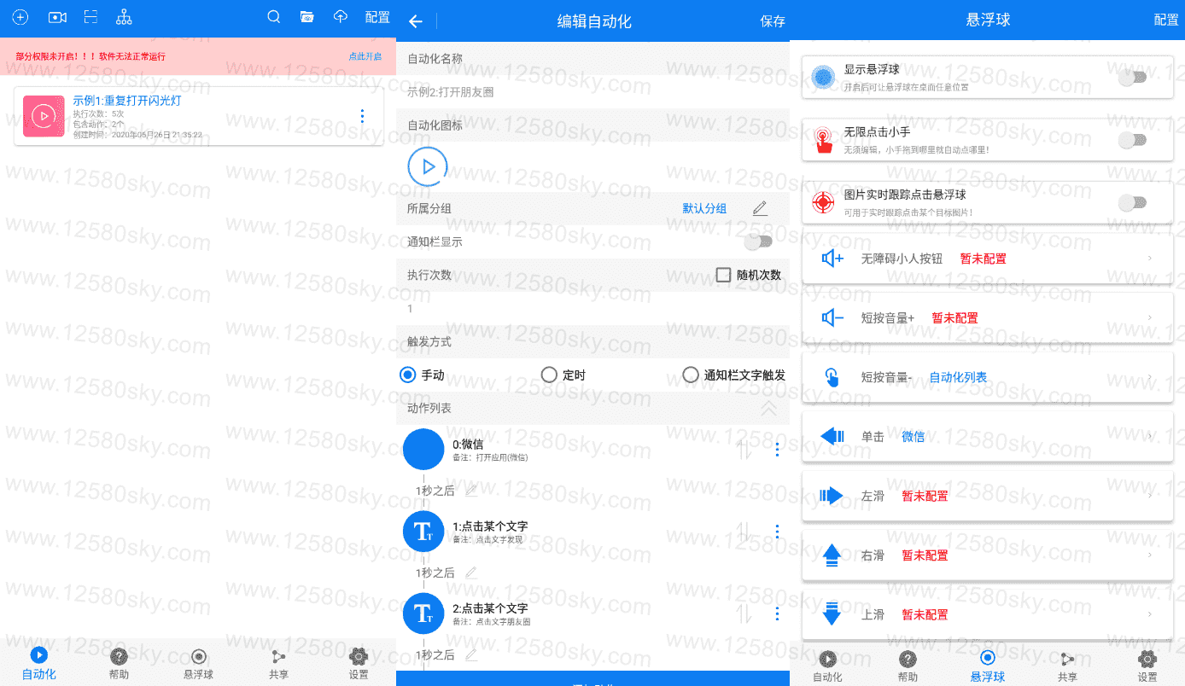Tap reorder arrows for action 0:微信
1185x686 pixels.
coord(744,449)
